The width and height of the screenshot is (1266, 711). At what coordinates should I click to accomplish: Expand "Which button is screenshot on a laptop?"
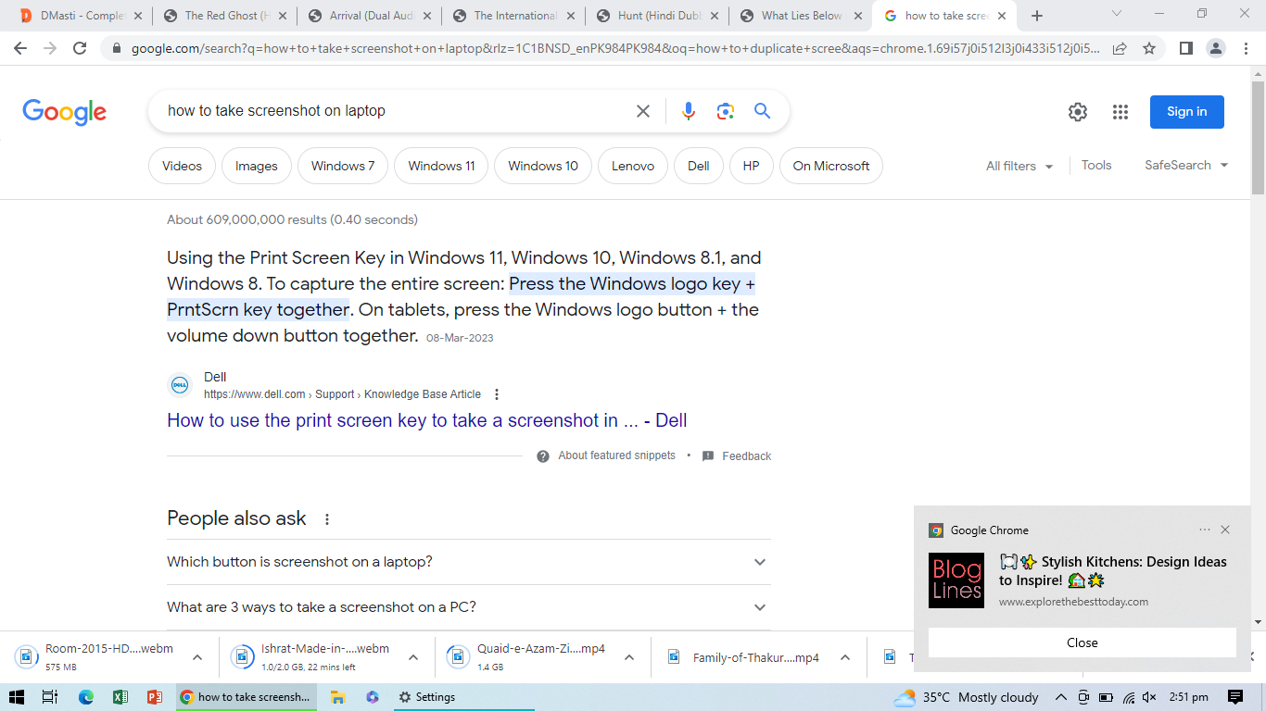[x=468, y=562]
